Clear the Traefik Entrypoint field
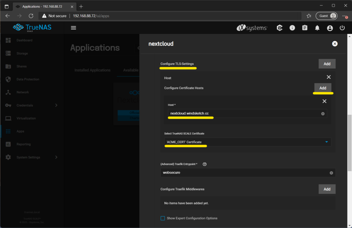Viewport: 352px width, 228px height. point(331,173)
